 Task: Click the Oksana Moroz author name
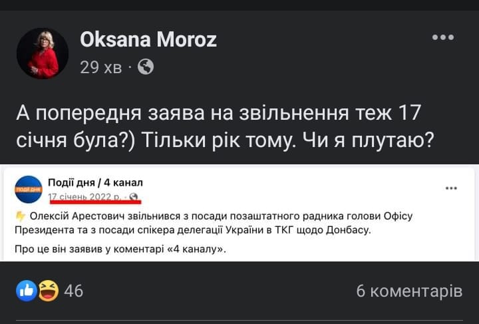tap(148, 40)
